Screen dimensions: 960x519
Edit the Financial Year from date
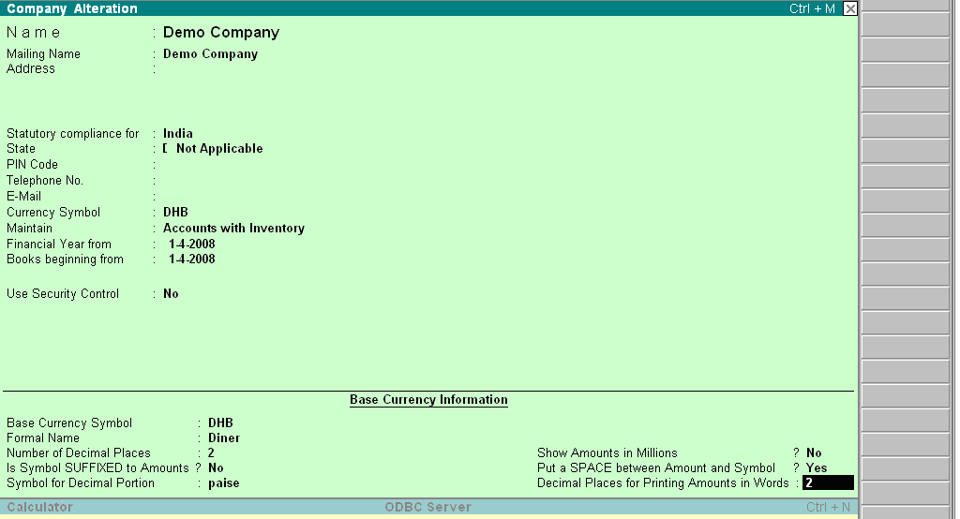coord(191,245)
